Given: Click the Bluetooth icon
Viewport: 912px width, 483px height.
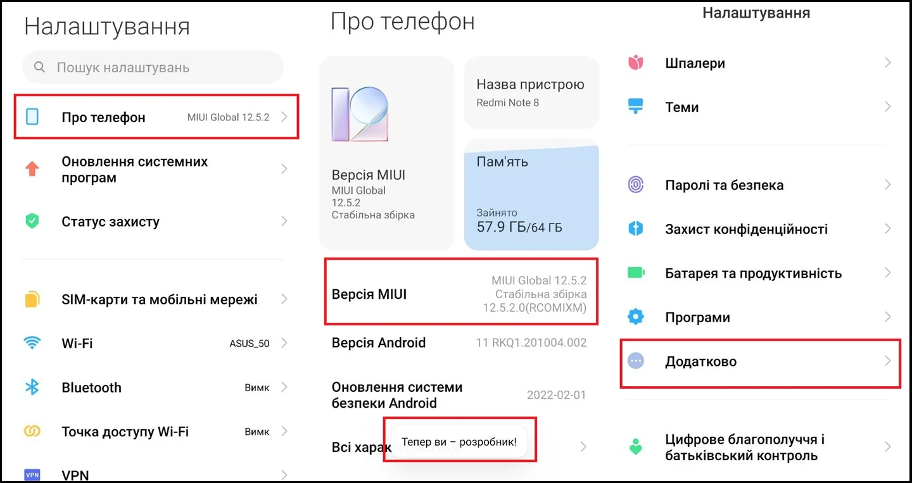Looking at the screenshot, I should [x=32, y=387].
